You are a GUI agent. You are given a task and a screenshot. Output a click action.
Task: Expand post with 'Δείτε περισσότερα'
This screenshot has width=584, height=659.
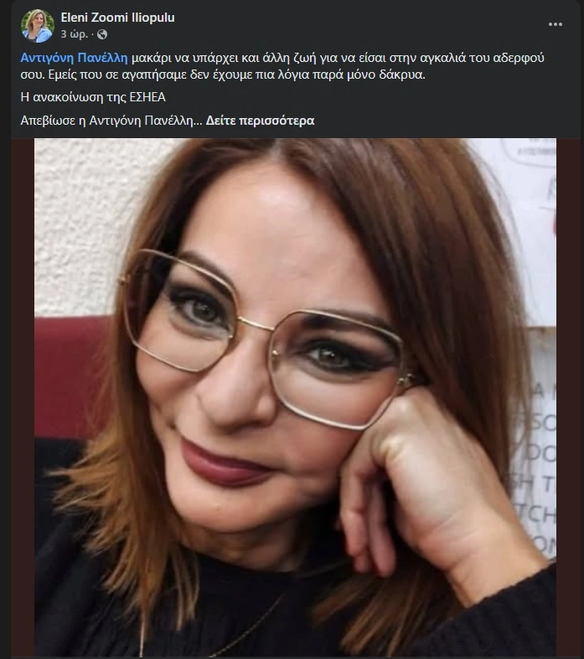[x=260, y=121]
